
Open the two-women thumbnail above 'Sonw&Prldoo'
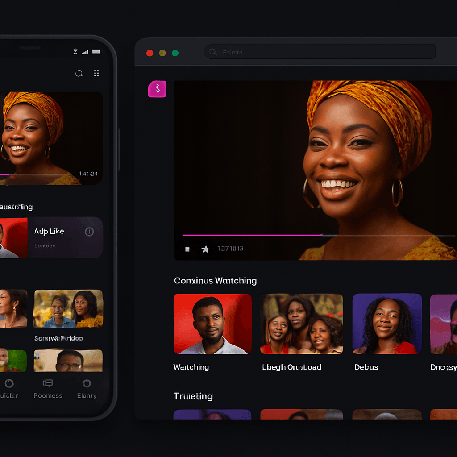point(68,309)
